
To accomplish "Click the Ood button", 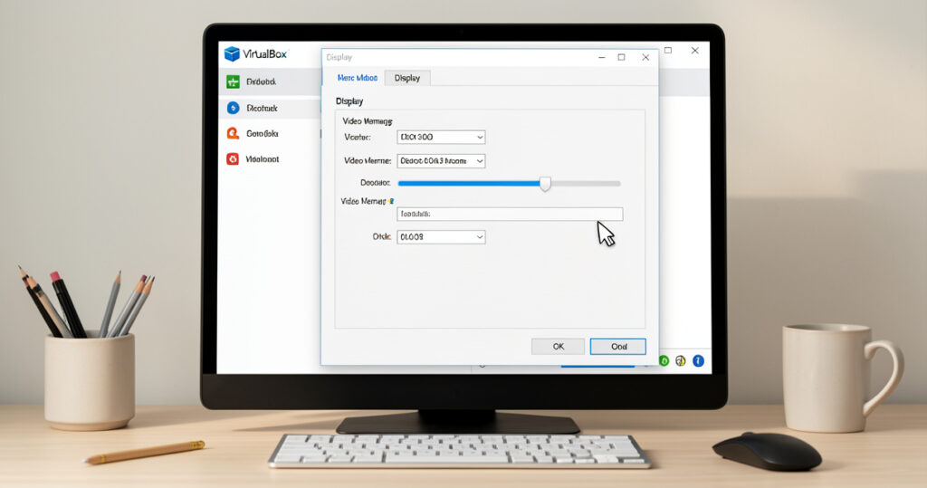I will point(617,347).
